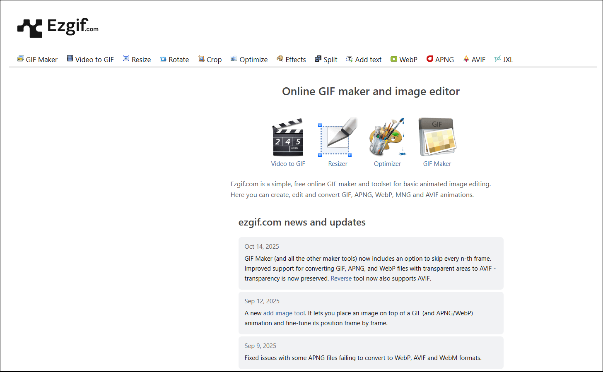This screenshot has height=372, width=603.
Task: Click the Oct 14, 2025 news date
Action: click(262, 247)
